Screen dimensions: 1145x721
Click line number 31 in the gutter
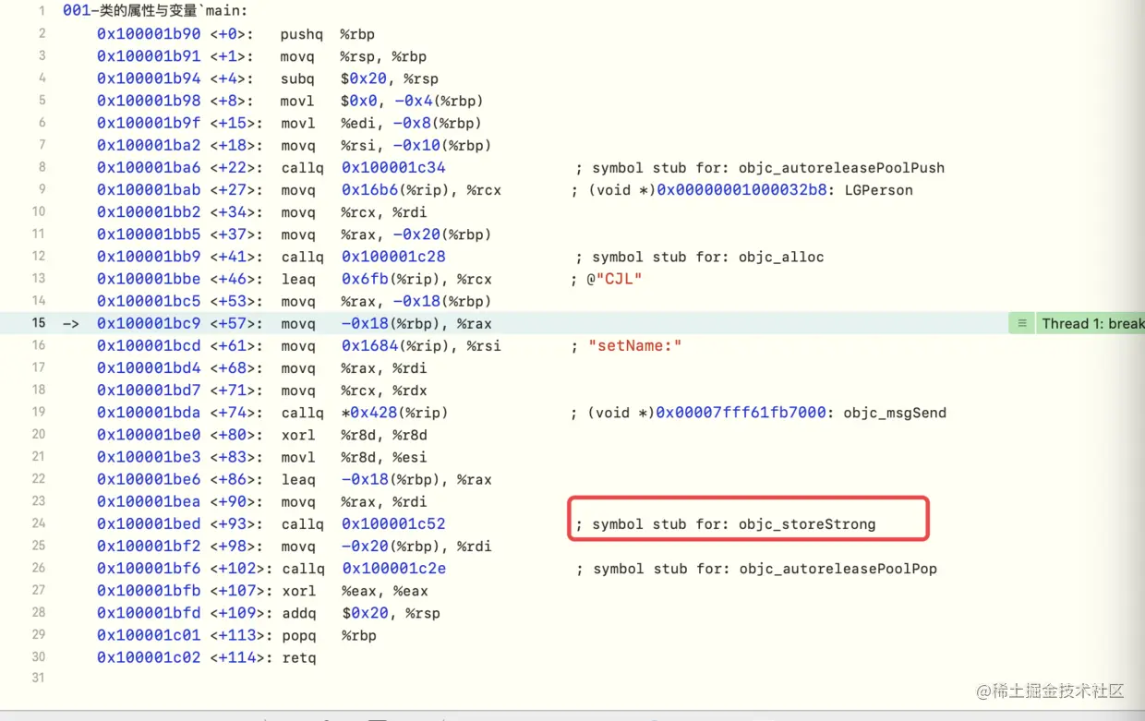click(x=38, y=678)
